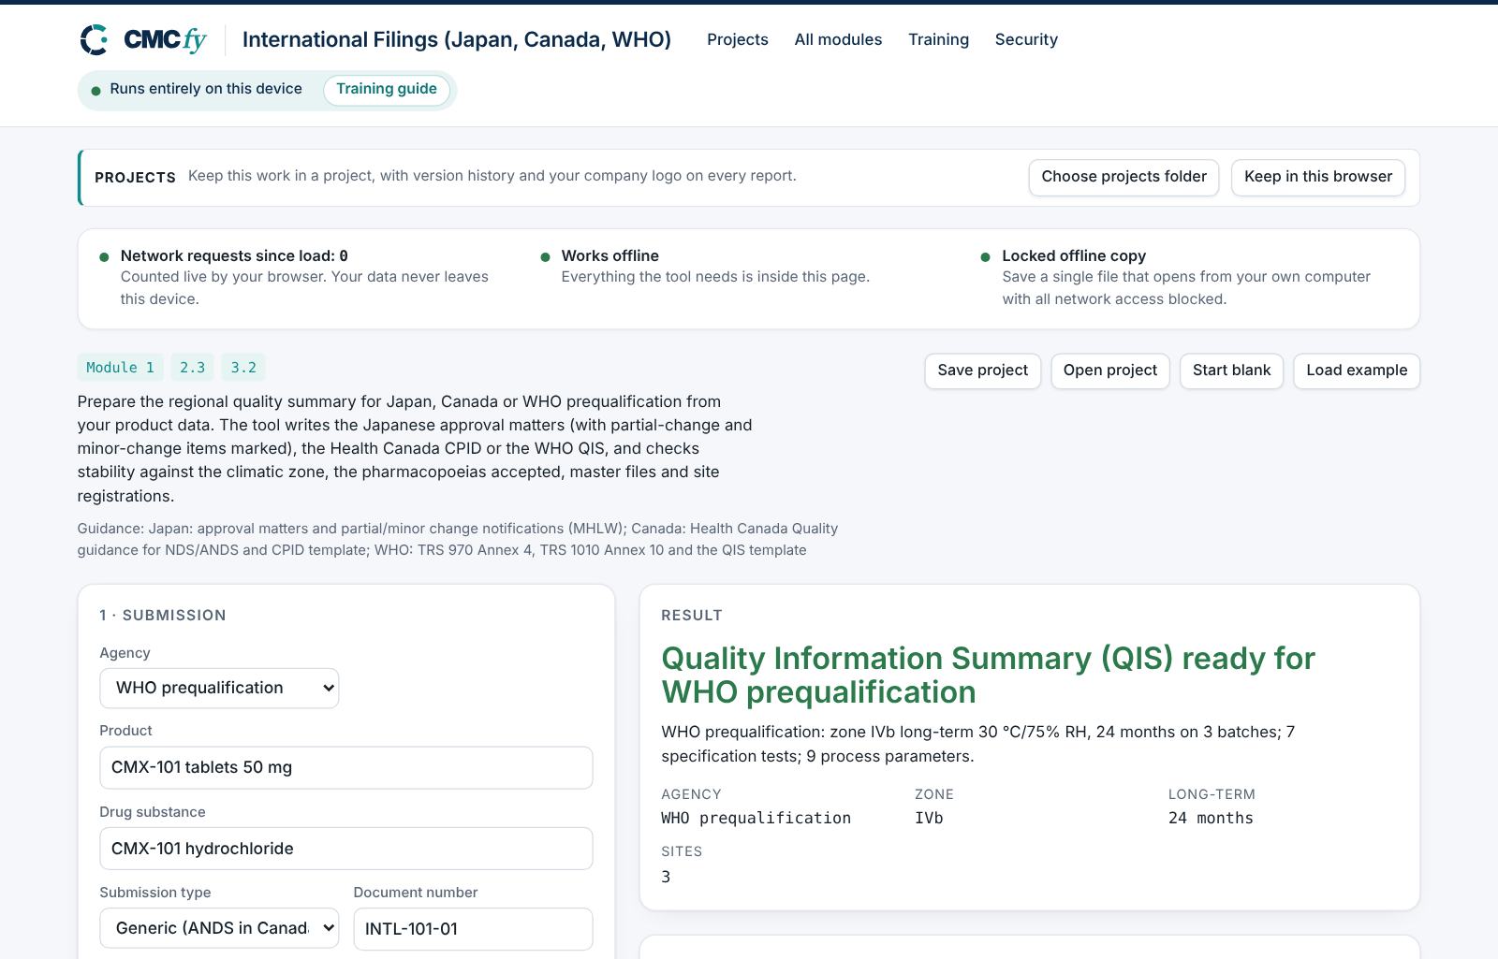Click into the Drug substance field
1498x959 pixels.
[x=346, y=849]
